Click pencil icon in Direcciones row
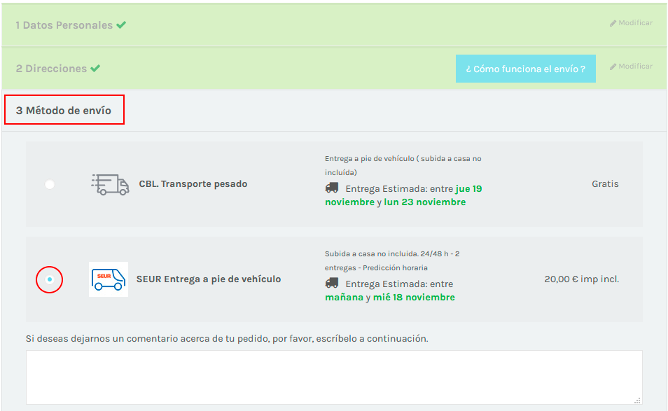 (613, 67)
